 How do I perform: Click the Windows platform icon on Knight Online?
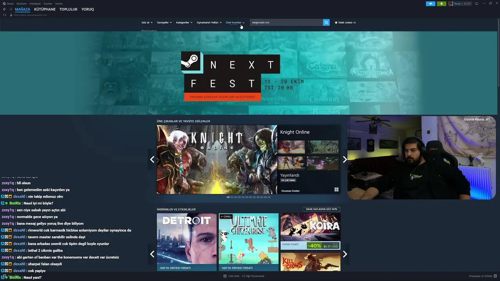click(x=336, y=190)
